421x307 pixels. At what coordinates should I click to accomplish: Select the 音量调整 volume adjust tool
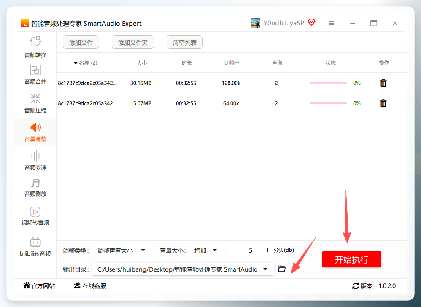click(x=35, y=132)
